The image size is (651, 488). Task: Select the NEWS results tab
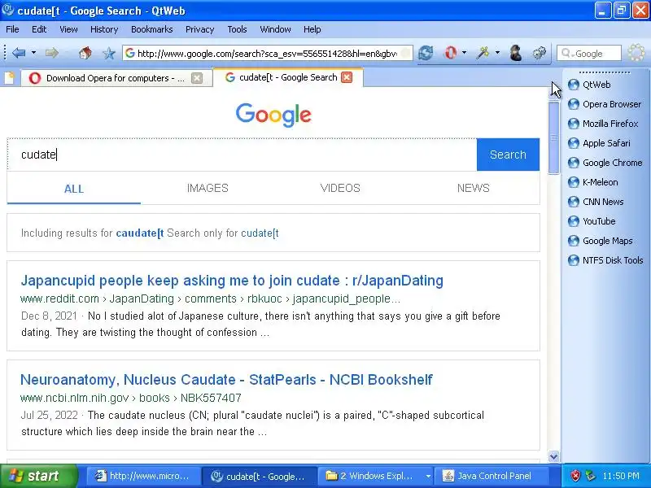tap(474, 189)
